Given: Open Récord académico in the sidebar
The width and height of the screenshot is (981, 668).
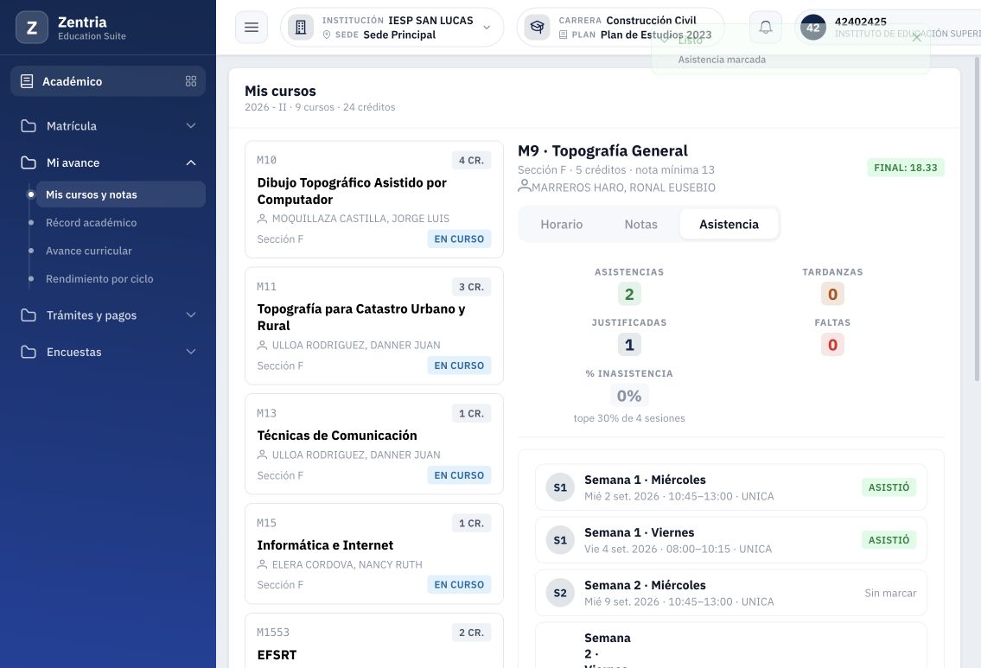Looking at the screenshot, I should click(91, 223).
